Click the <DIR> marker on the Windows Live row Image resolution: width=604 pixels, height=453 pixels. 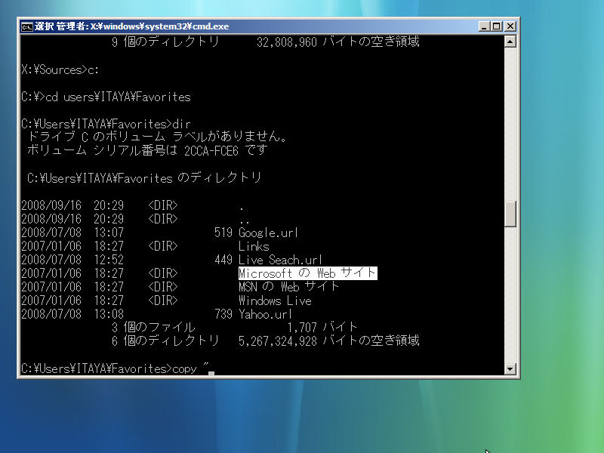click(x=163, y=300)
